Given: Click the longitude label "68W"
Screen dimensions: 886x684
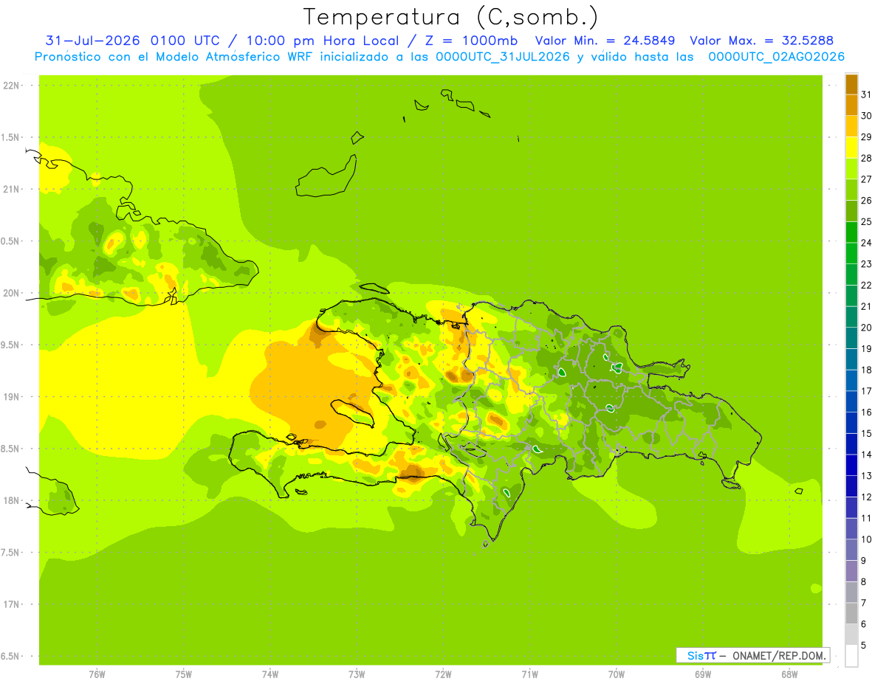Looking at the screenshot, I should [789, 675].
